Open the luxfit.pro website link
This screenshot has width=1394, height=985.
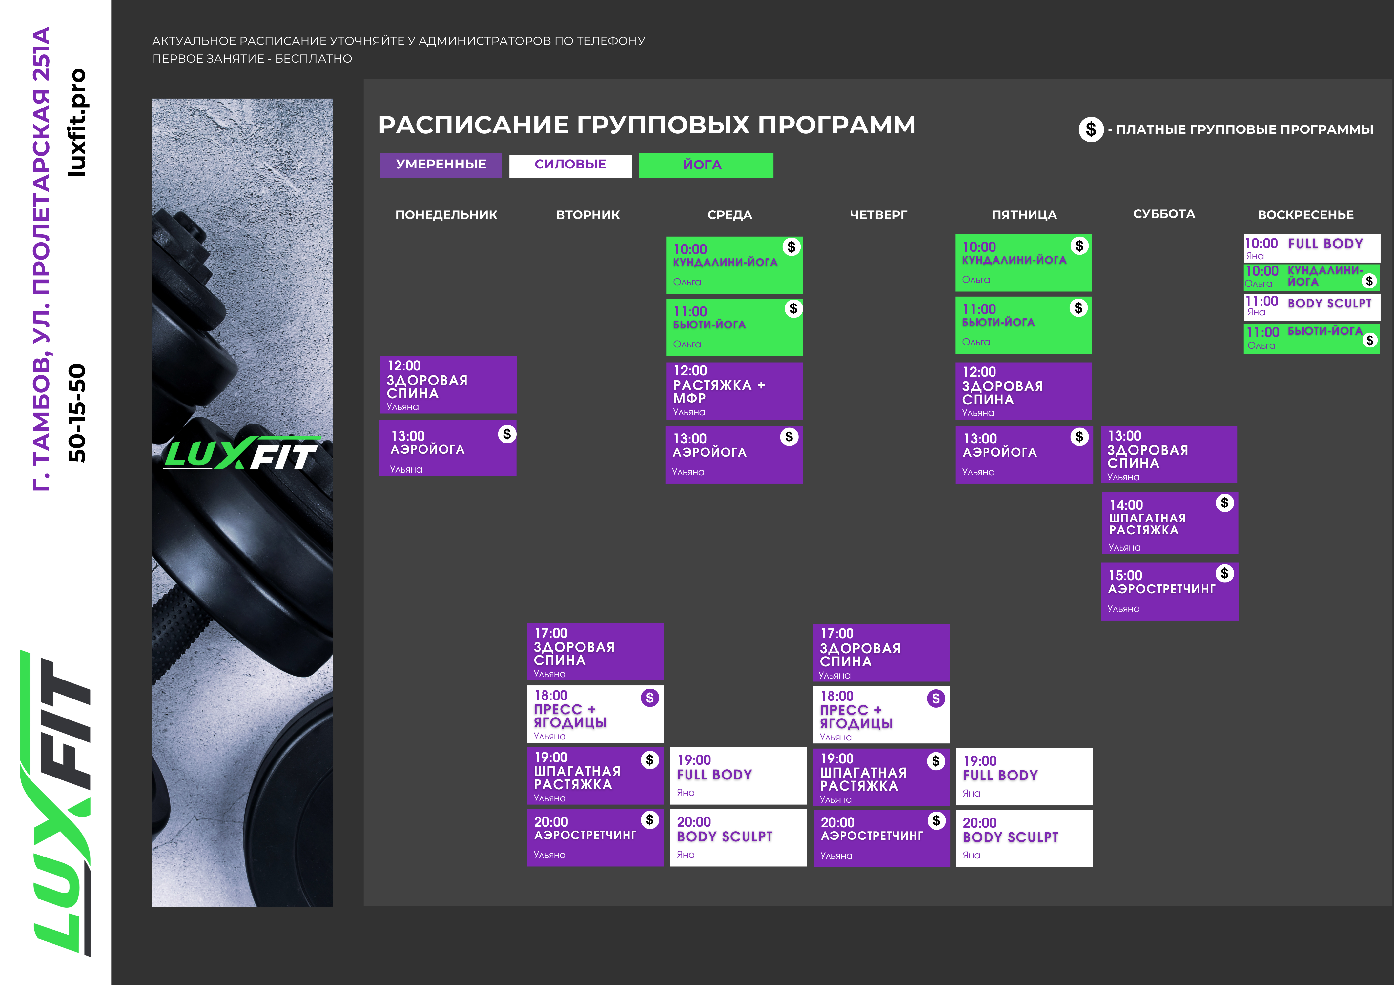78,123
